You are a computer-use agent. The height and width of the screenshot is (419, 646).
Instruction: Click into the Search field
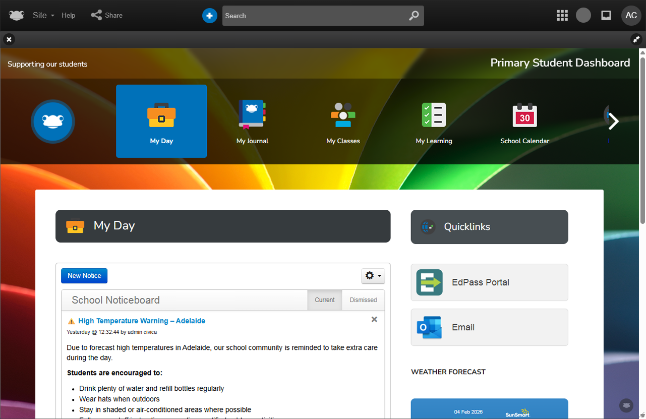[313, 16]
